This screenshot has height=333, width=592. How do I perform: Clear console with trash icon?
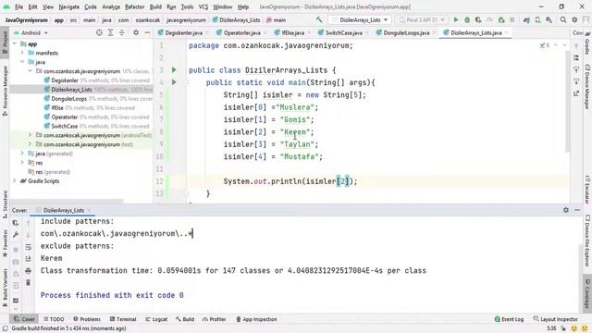click(x=29, y=282)
